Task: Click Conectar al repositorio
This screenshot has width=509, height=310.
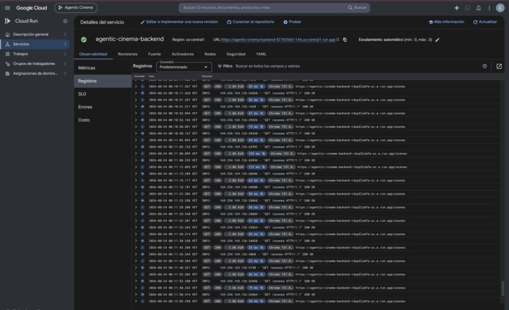Action: tap(251, 22)
